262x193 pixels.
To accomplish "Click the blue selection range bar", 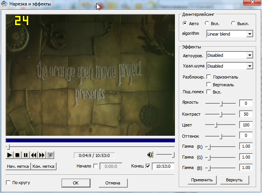I will click(x=90, y=140).
